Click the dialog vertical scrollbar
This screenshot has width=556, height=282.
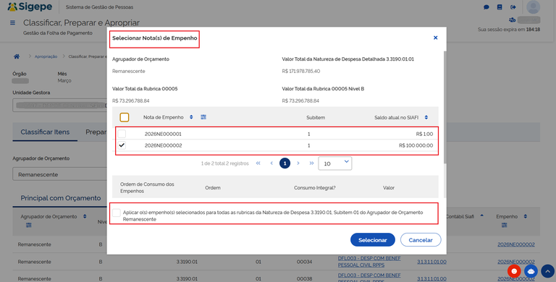[x=445, y=107]
